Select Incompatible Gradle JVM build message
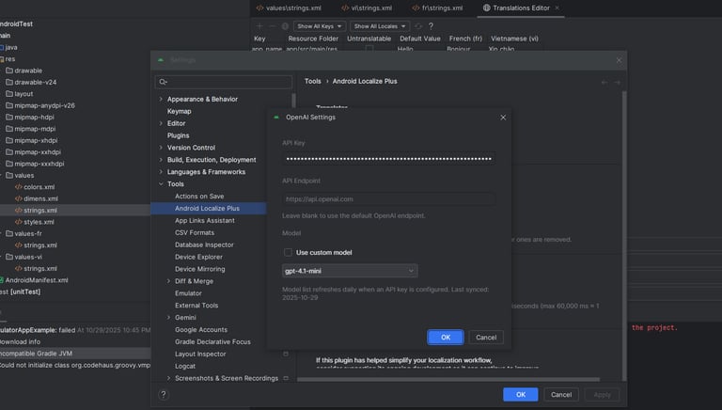The height and width of the screenshot is (410, 722). pyautogui.click(x=75, y=354)
